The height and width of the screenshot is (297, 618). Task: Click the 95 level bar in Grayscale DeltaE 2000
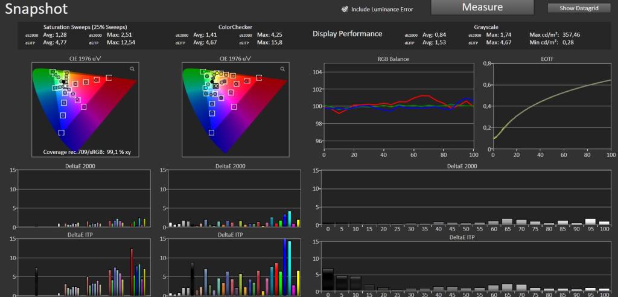pos(590,222)
